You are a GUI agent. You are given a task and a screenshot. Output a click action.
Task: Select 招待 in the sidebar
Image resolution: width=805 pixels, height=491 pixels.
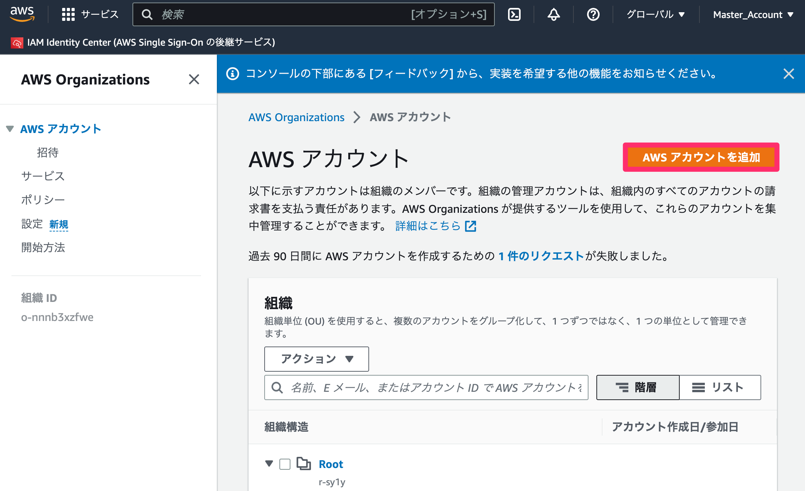(48, 152)
